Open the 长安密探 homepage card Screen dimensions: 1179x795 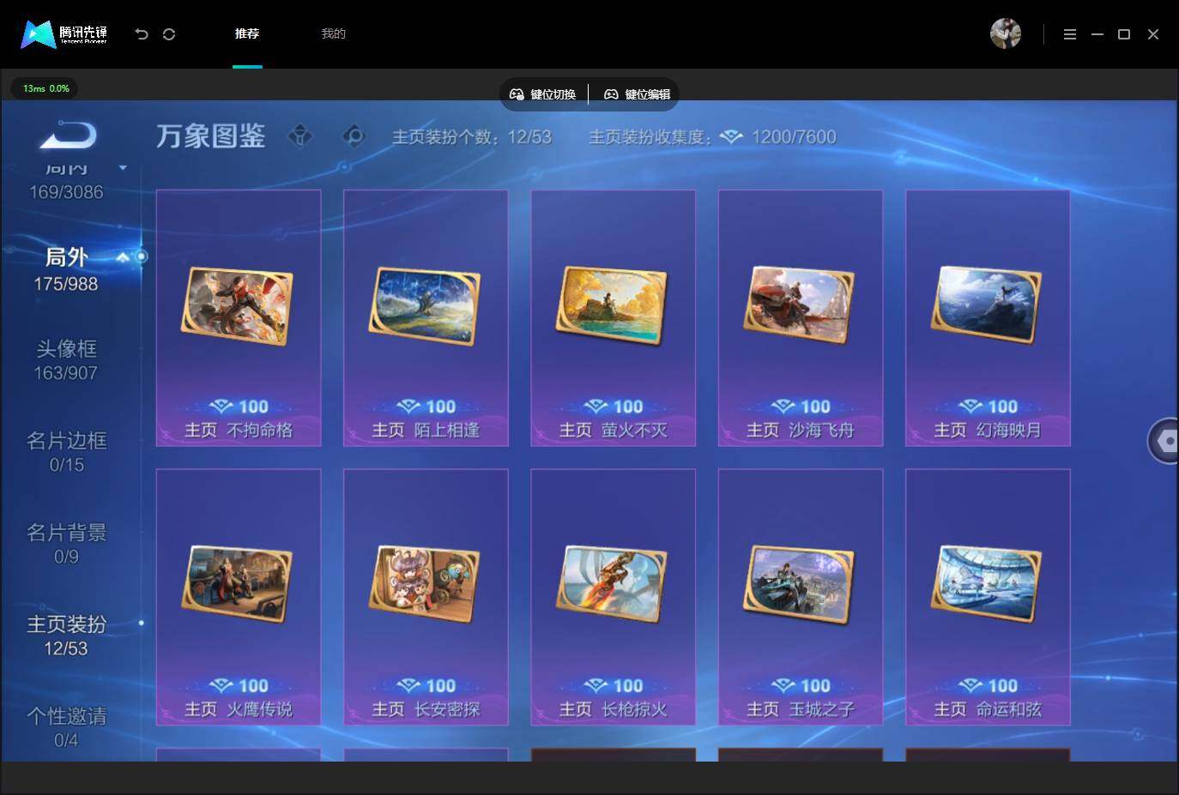(426, 597)
